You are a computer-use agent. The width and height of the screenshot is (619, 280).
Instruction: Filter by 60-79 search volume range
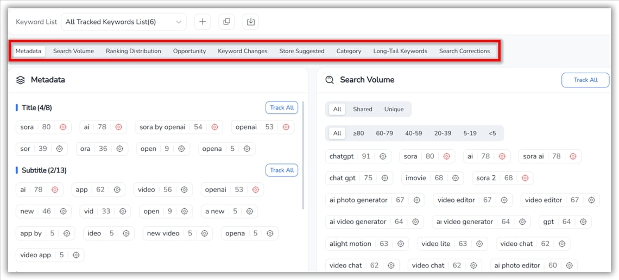tap(384, 133)
